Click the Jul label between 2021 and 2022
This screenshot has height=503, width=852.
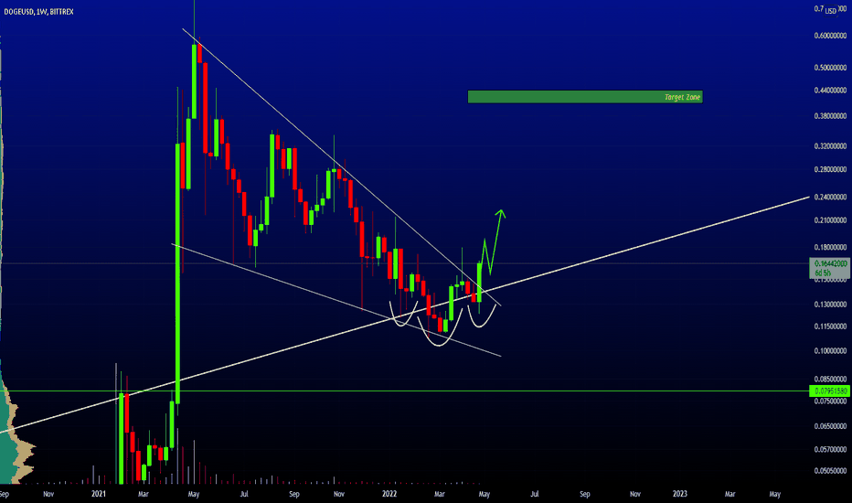tap(244, 494)
